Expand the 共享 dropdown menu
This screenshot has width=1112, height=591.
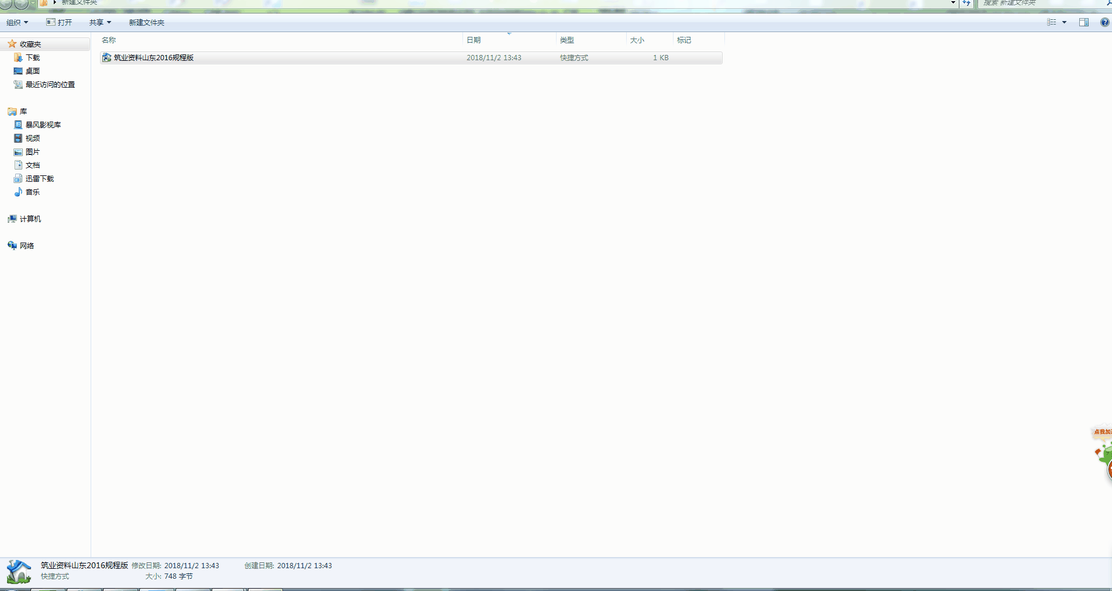click(100, 22)
